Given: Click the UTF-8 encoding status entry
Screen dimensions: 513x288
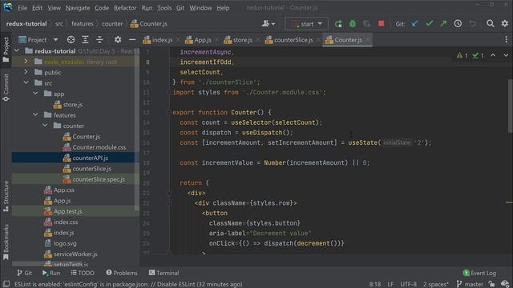Looking at the screenshot, I should point(408,284).
